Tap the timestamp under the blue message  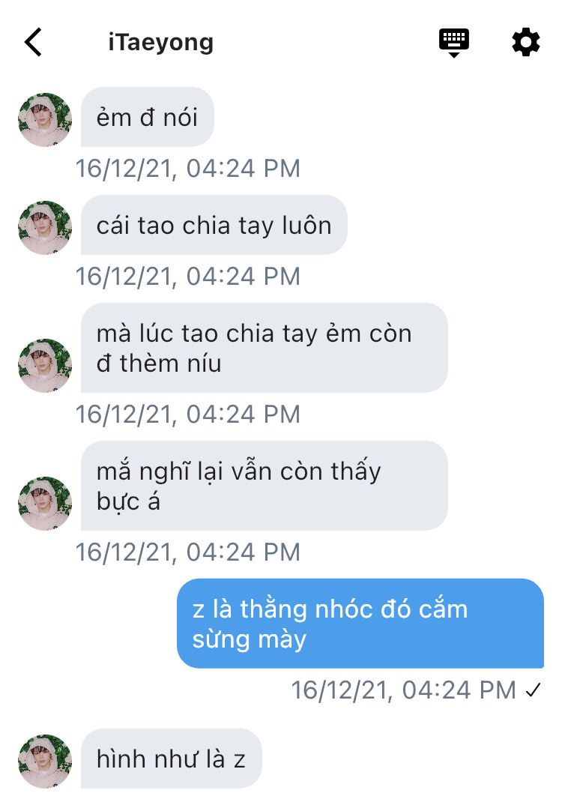[x=403, y=690]
